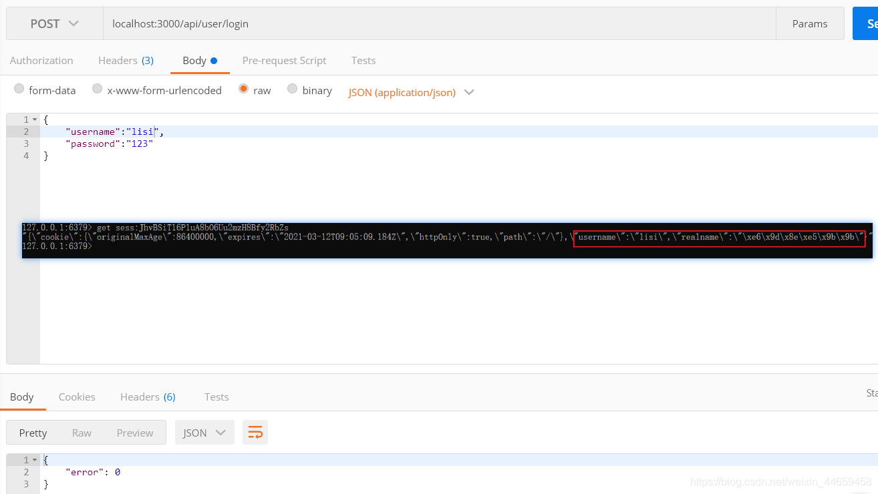This screenshot has height=494, width=878.
Task: Open the request Tests tab
Action: coord(363,60)
